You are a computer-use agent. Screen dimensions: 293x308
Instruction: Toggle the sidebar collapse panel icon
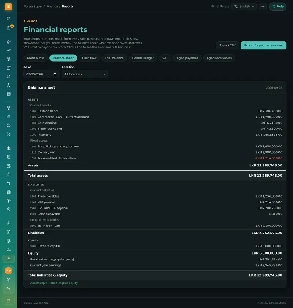(x=8, y=301)
